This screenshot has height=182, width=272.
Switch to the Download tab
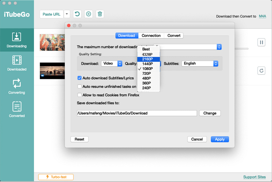coord(126,36)
